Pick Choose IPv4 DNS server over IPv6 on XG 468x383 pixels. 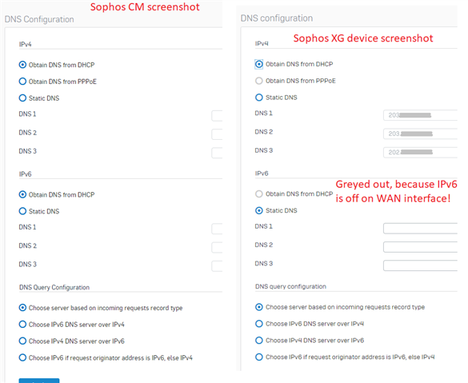(x=259, y=341)
